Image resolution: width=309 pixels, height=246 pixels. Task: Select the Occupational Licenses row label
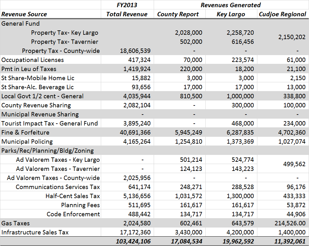pyautogui.click(x=33, y=60)
